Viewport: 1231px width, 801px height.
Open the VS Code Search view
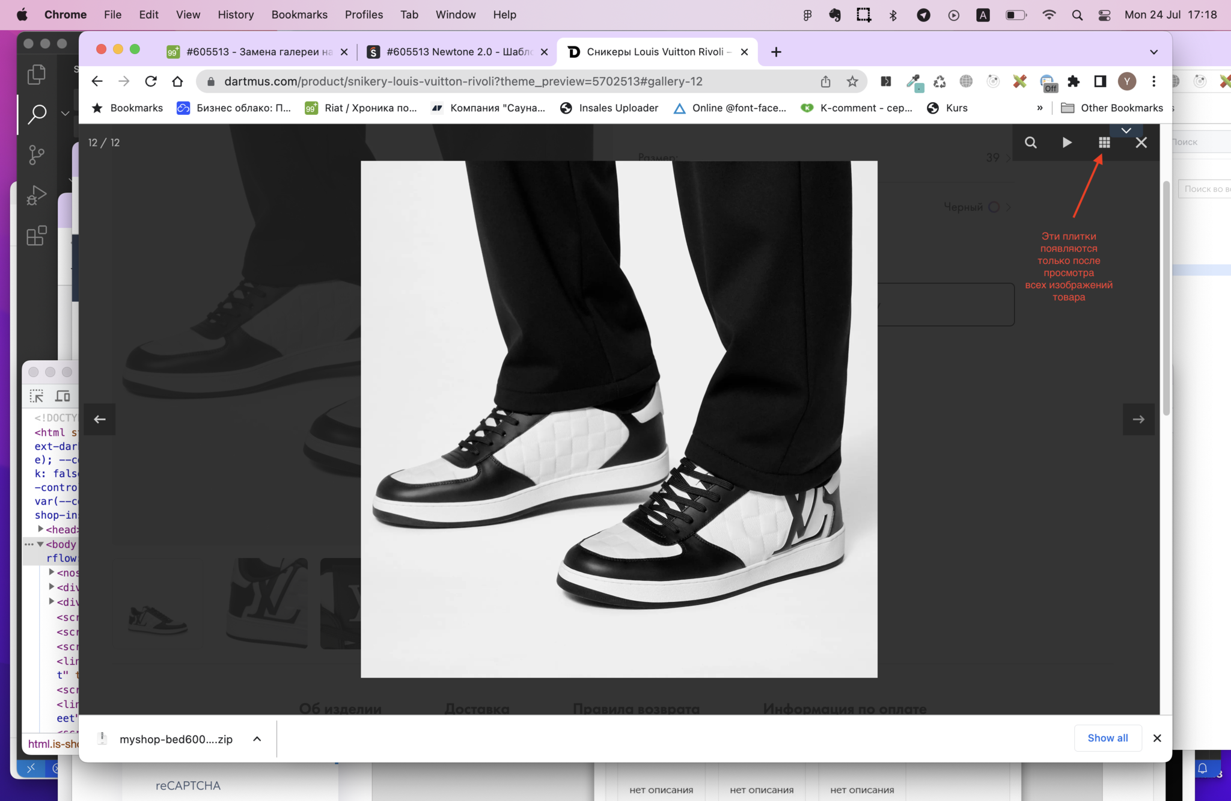(37, 114)
